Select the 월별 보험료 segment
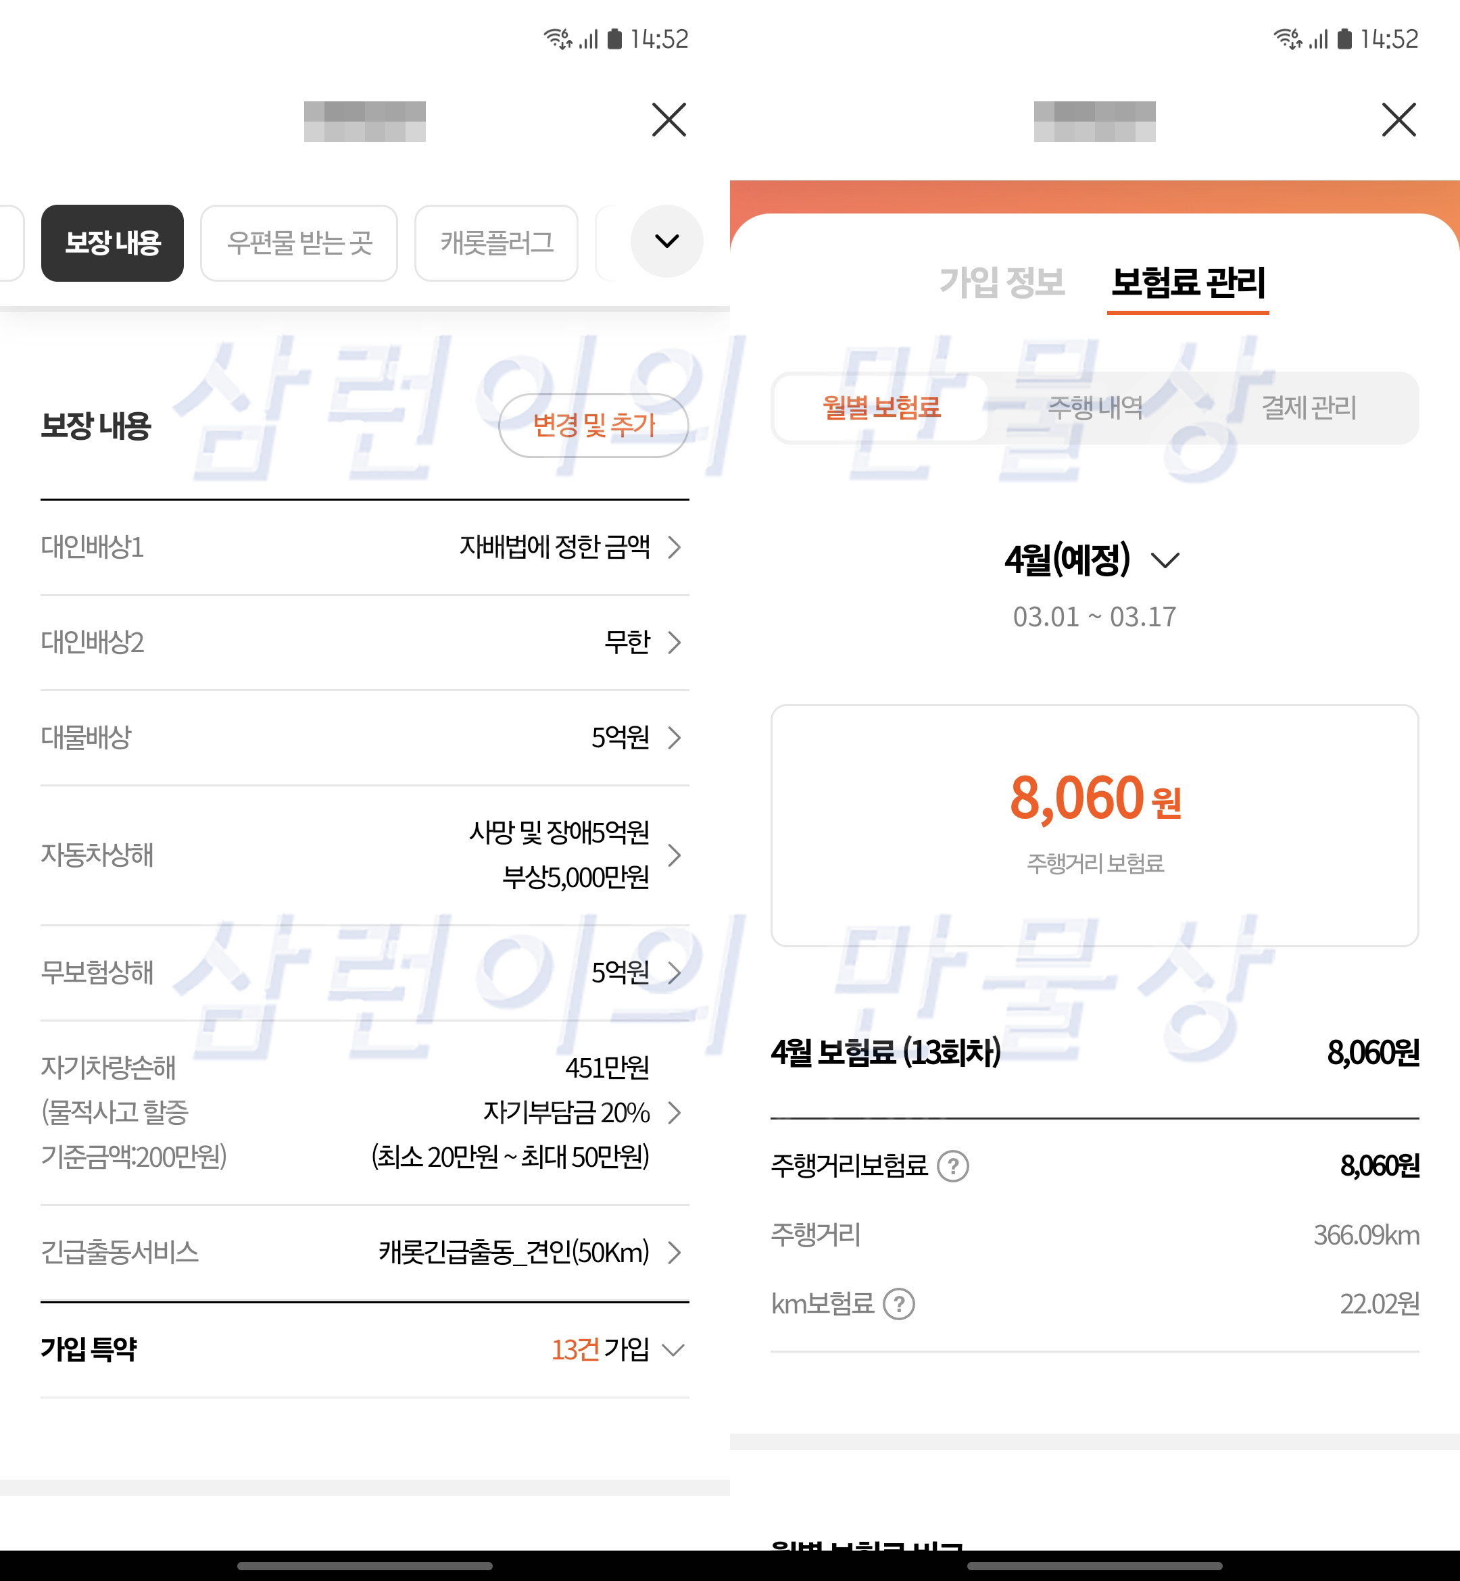Image resolution: width=1460 pixels, height=1581 pixels. [x=881, y=408]
